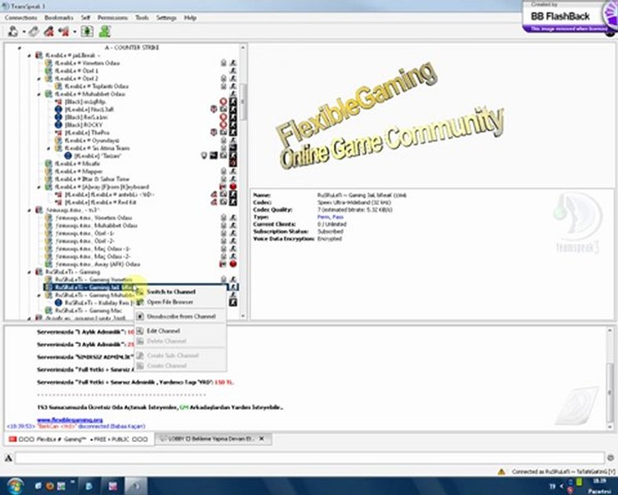
Task: Click the warning triangle icon in the status bar
Action: [x=501, y=472]
